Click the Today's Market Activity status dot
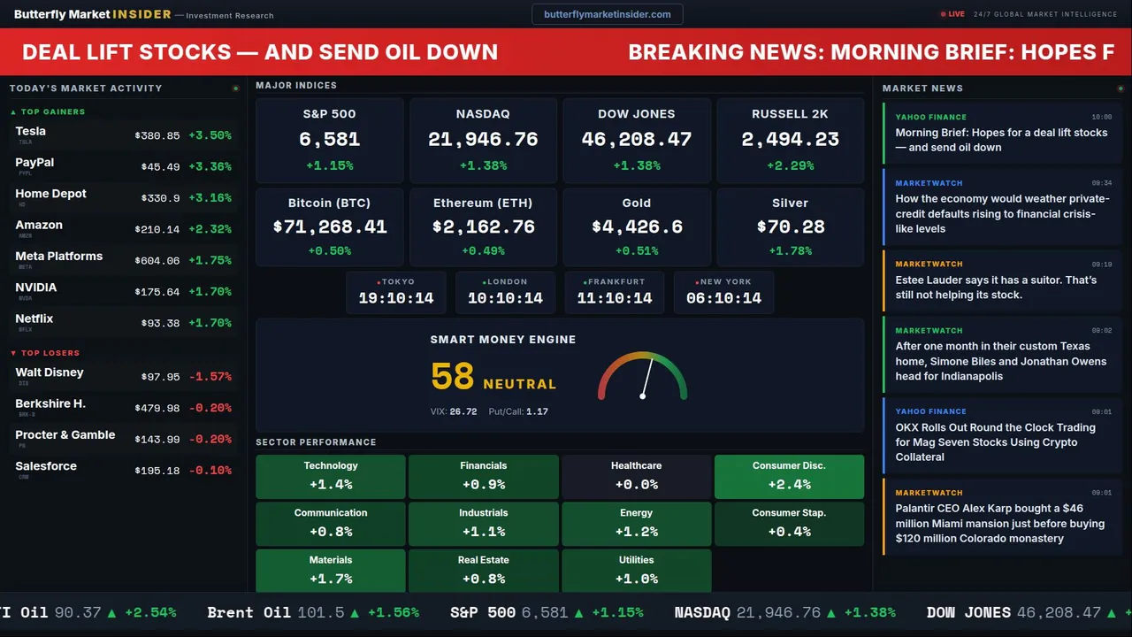The image size is (1132, 637). (235, 88)
